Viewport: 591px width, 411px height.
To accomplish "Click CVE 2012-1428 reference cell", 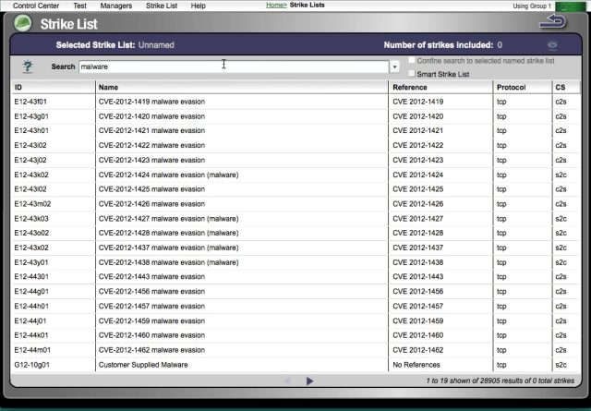I will [418, 233].
